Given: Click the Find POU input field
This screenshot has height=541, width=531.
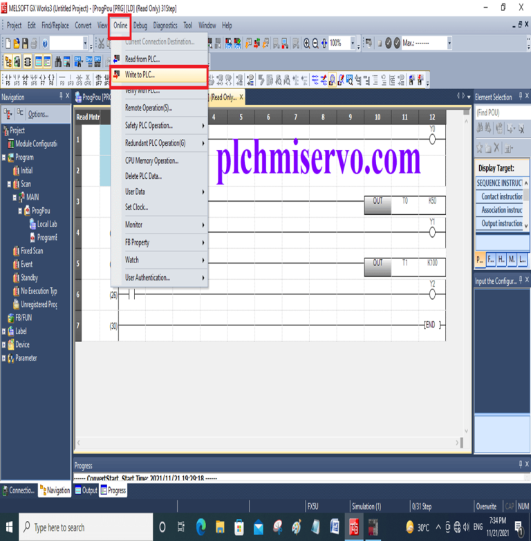Looking at the screenshot, I should pos(503,113).
